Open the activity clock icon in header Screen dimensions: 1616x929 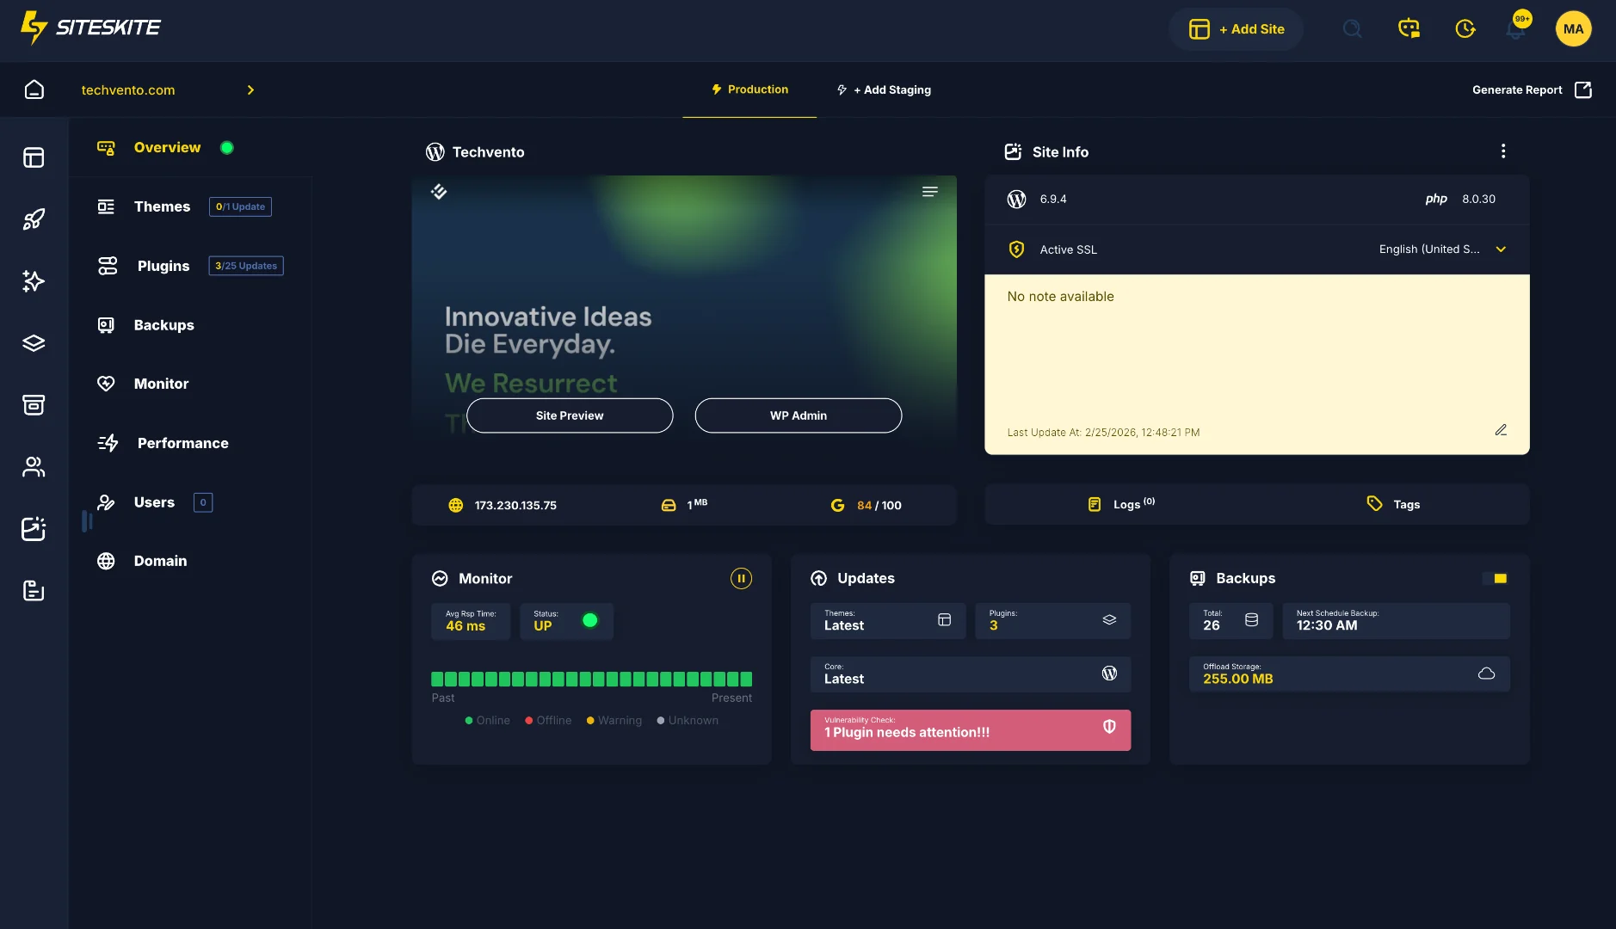[x=1465, y=28]
